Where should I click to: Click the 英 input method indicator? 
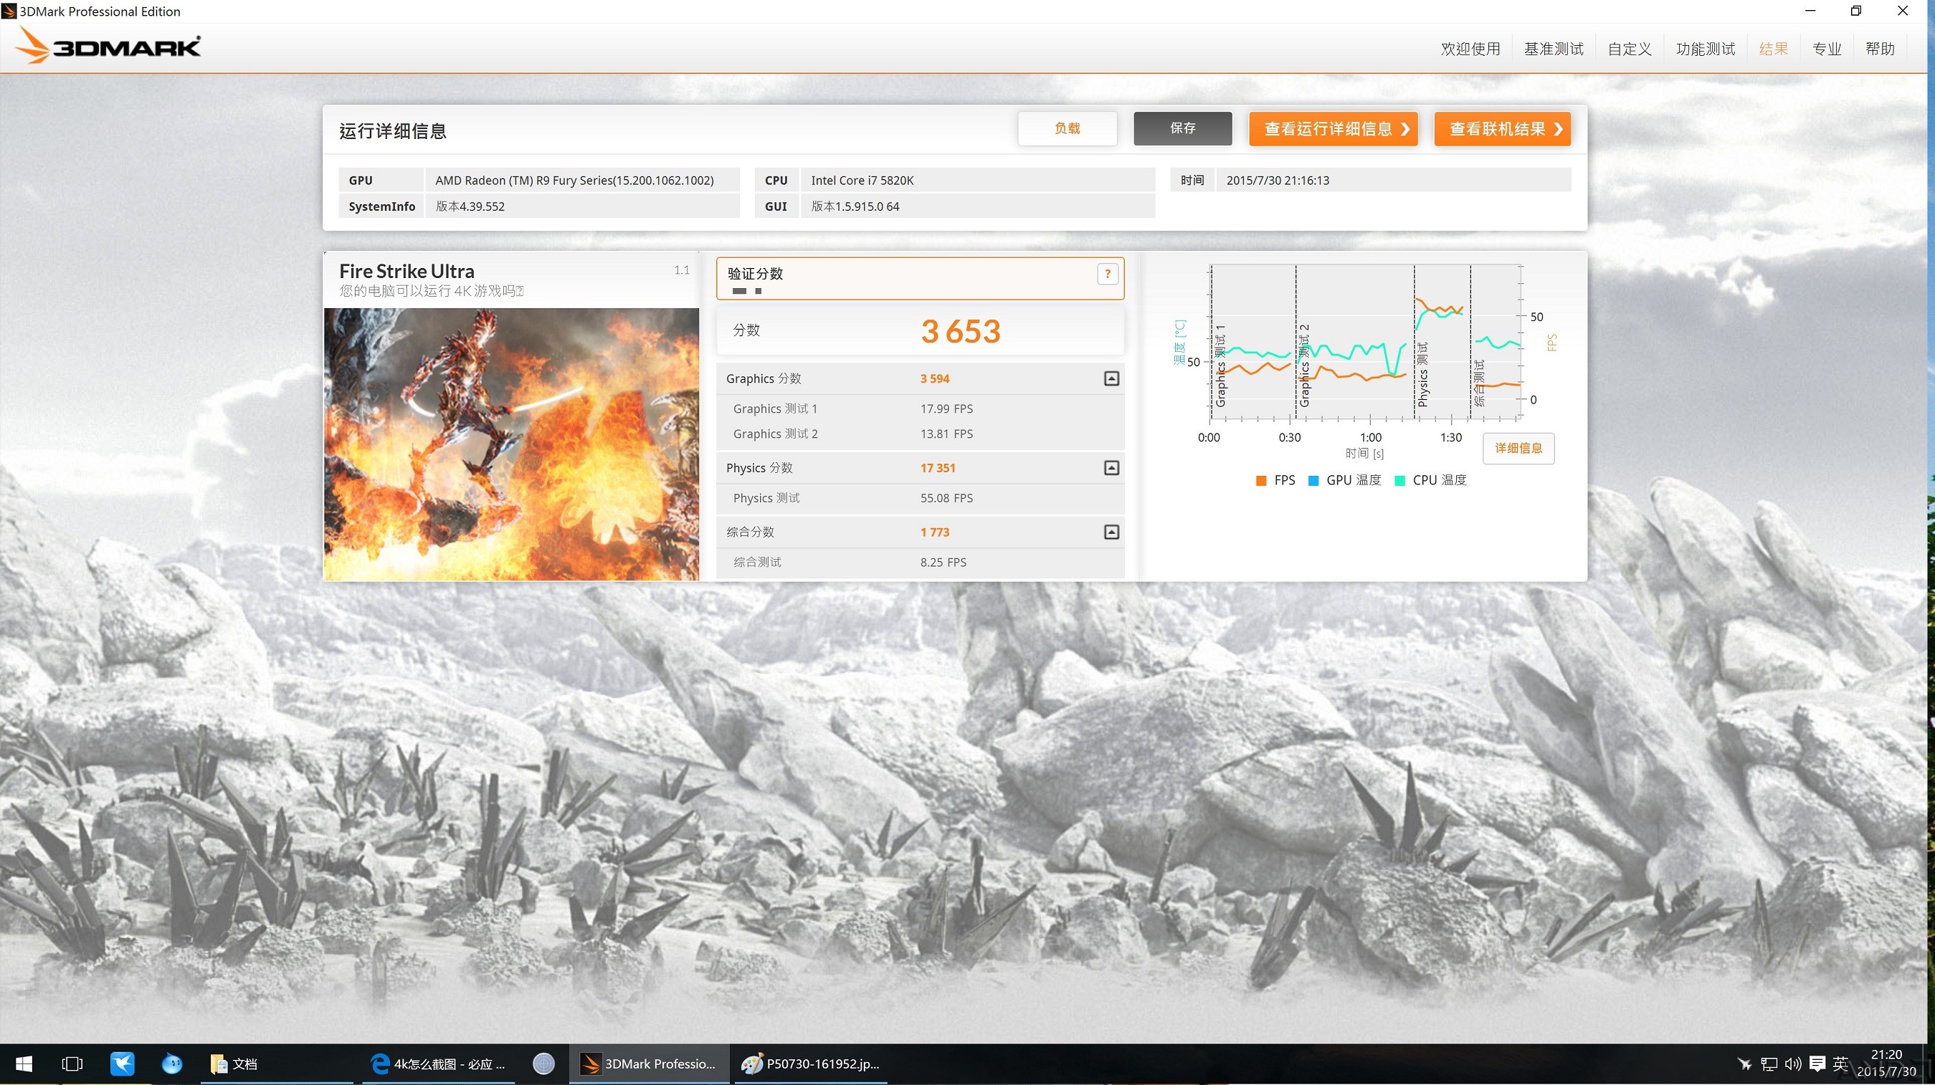click(1840, 1064)
